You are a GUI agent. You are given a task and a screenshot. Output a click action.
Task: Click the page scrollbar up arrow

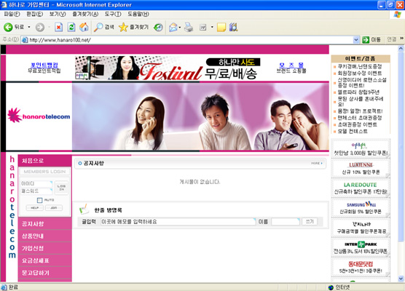click(x=401, y=48)
